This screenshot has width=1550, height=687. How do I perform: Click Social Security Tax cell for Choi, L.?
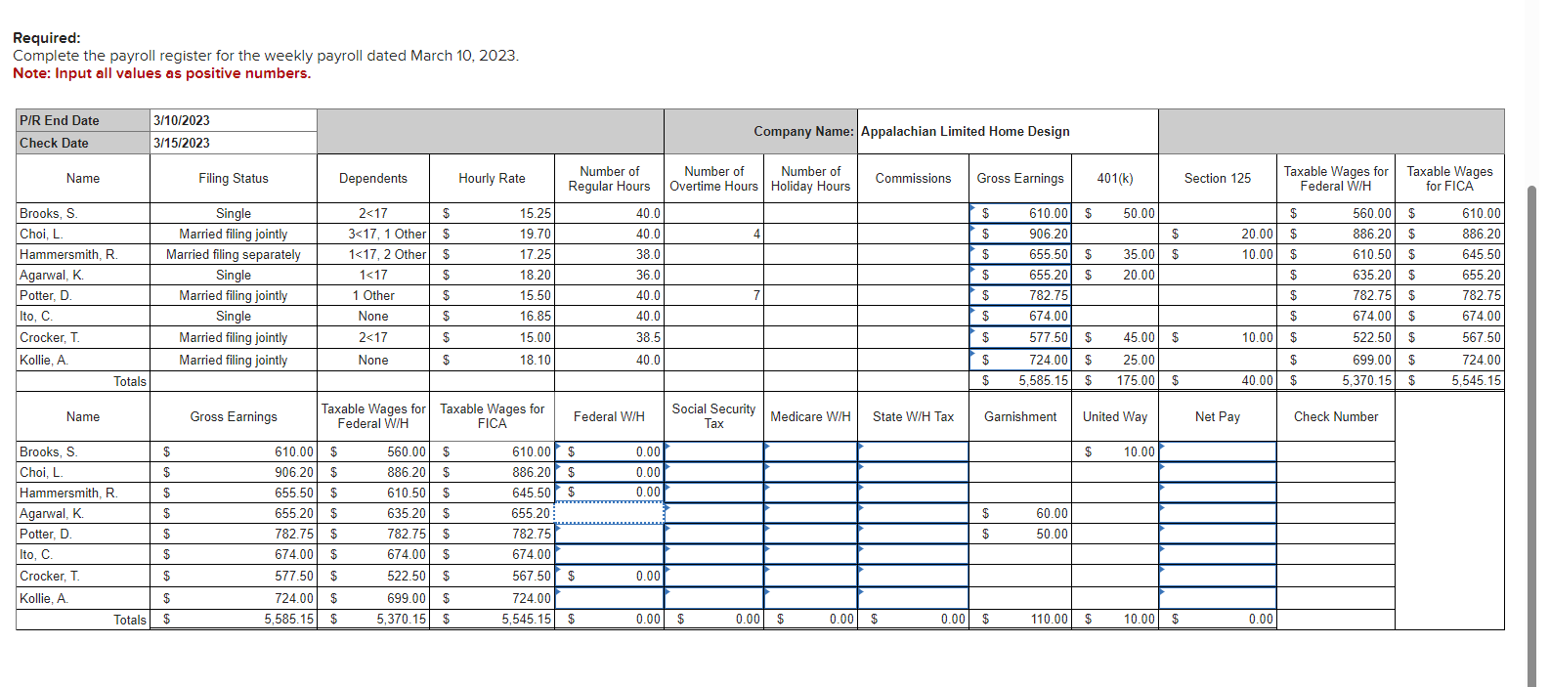click(x=713, y=472)
